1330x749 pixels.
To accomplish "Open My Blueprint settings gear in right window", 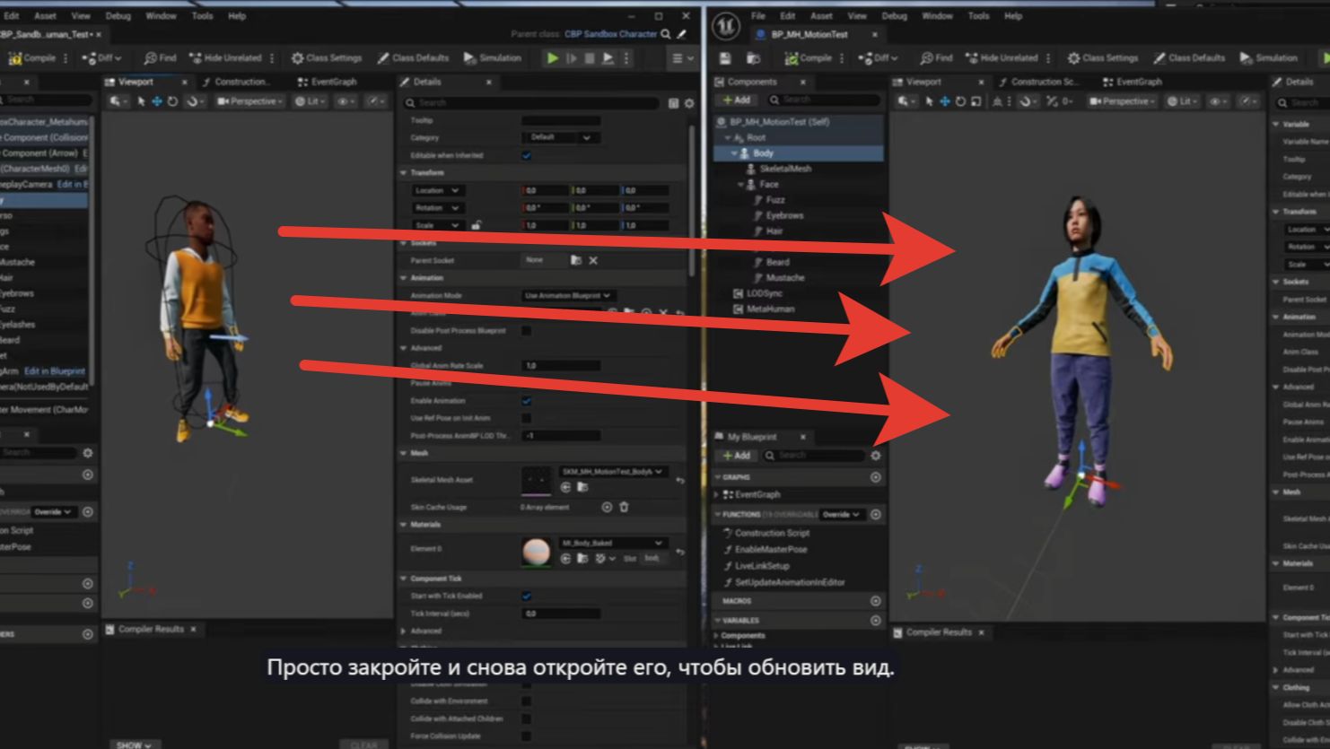I will 876,456.
